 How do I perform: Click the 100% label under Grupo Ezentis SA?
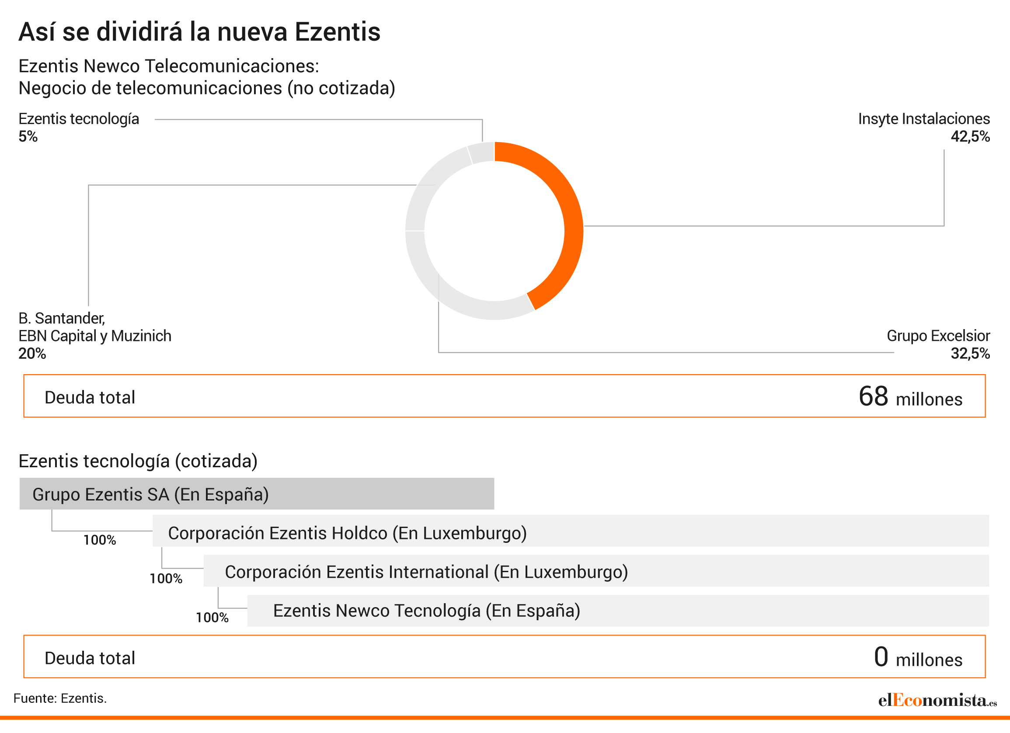coord(100,540)
